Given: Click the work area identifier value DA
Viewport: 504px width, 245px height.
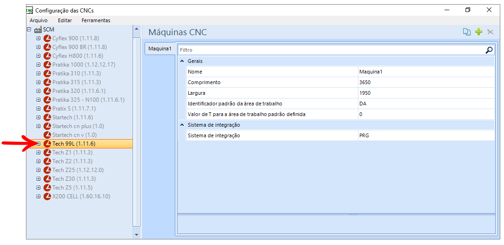Looking at the screenshot, I should 426,104.
